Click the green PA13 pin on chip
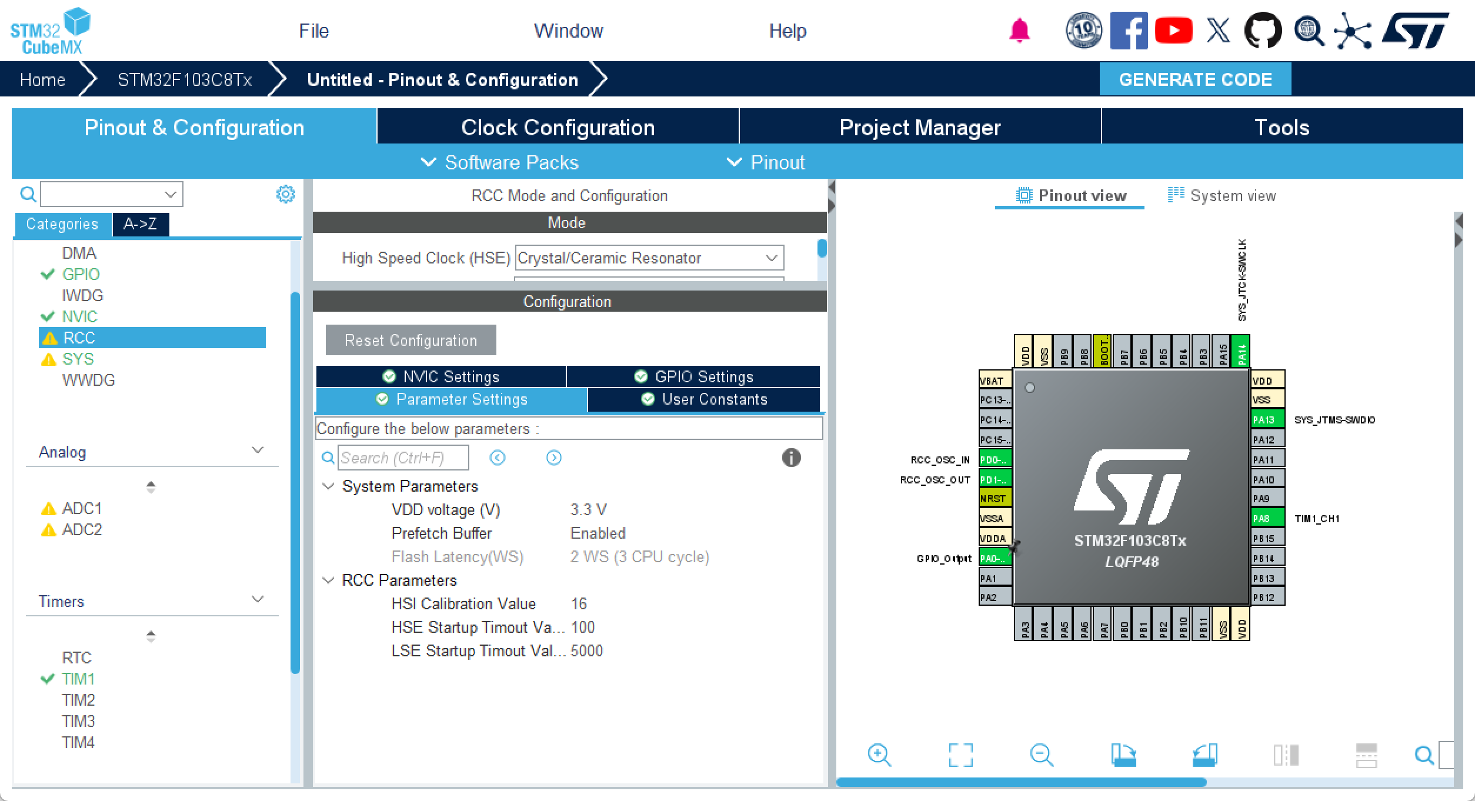Image resolution: width=1475 pixels, height=801 pixels. coord(1267,419)
